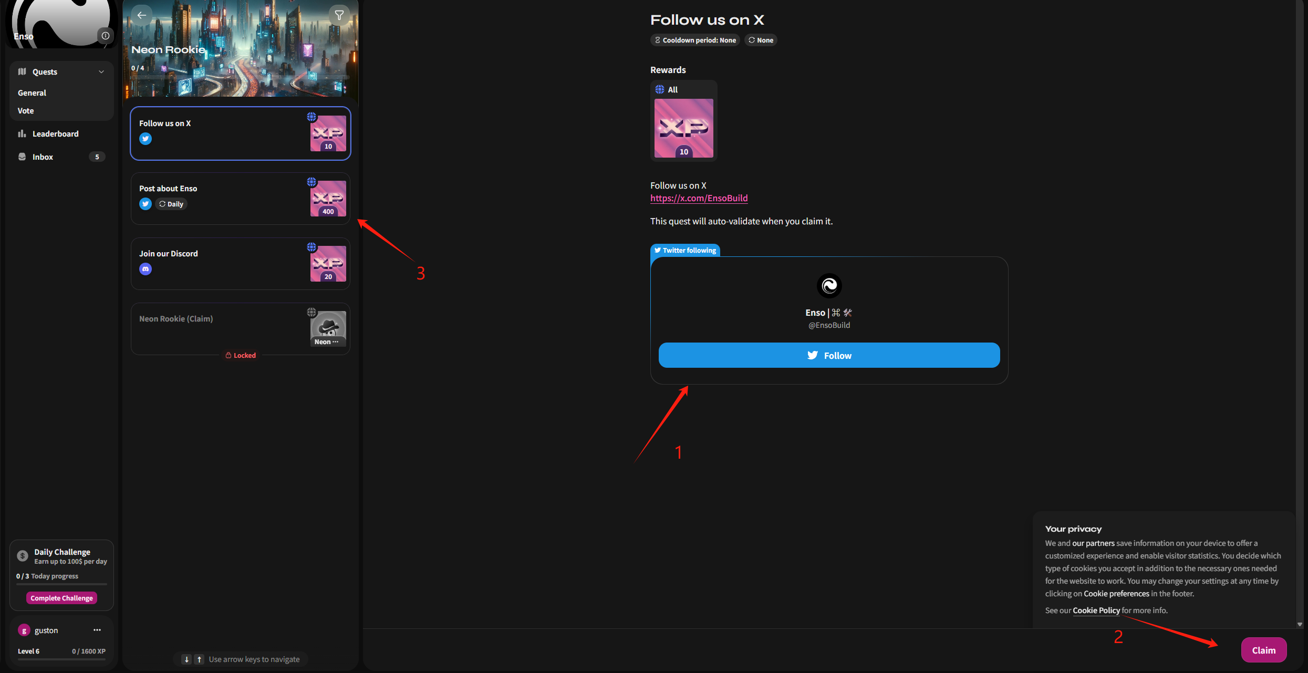Click the red Locked label
This screenshot has width=1308, height=673.
(241, 356)
